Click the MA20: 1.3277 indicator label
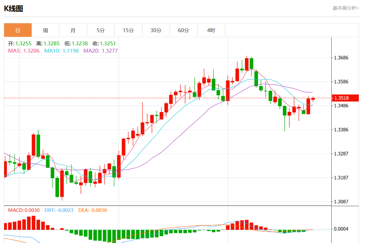This screenshot has width=367, height=243. (x=101, y=51)
